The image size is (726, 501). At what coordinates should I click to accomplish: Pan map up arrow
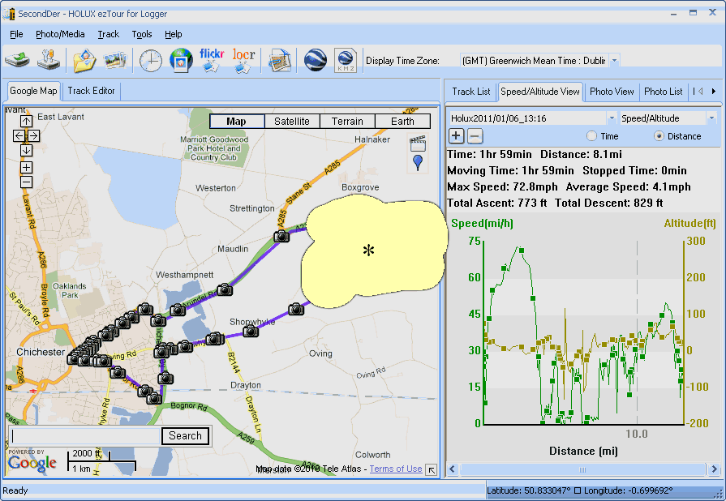click(x=27, y=122)
